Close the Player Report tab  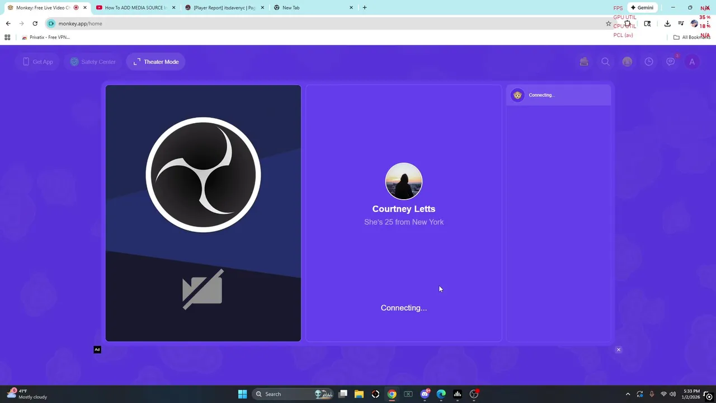(262, 8)
